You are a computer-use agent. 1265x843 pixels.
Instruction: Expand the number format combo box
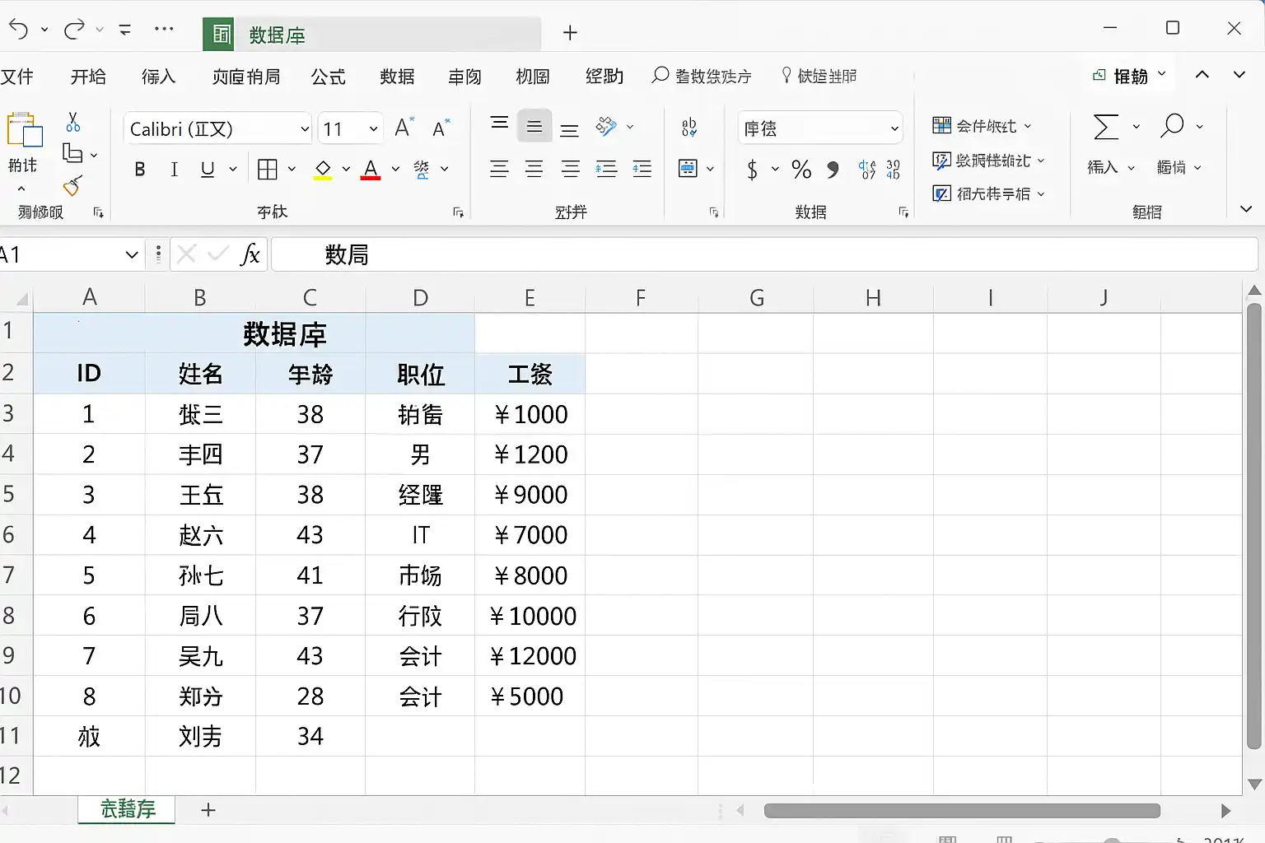pos(894,128)
